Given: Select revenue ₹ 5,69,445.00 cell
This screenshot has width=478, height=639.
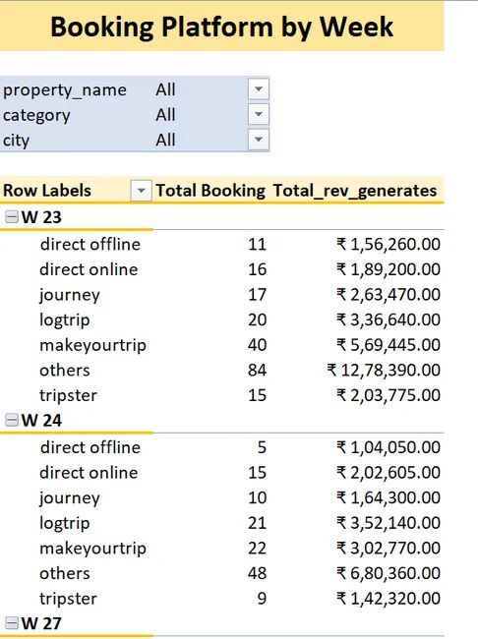Looking at the screenshot, I should coord(388,345).
